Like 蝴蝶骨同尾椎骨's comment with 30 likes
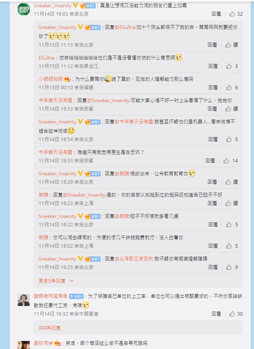 pyautogui.click(x=232, y=314)
